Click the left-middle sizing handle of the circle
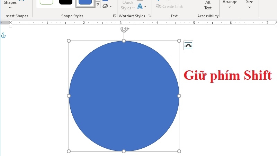The width and height of the screenshot is (277, 156). pos(69,96)
